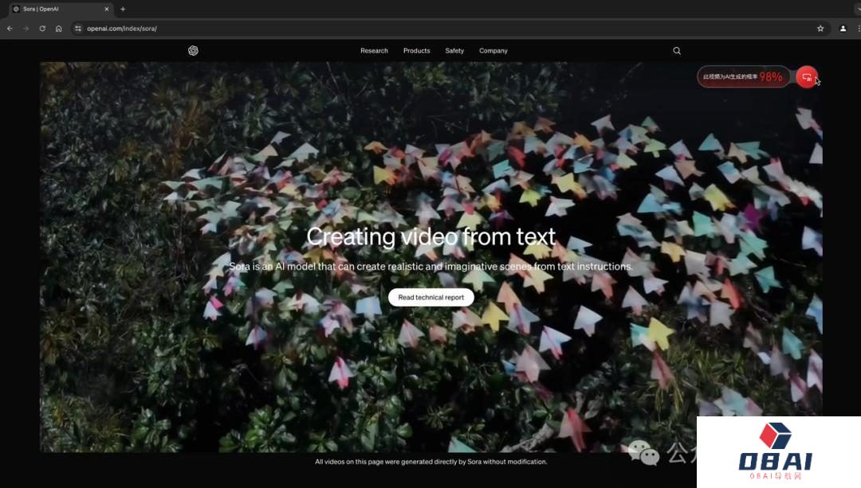The image size is (861, 488).
Task: Click the red AI detection button
Action: (807, 77)
